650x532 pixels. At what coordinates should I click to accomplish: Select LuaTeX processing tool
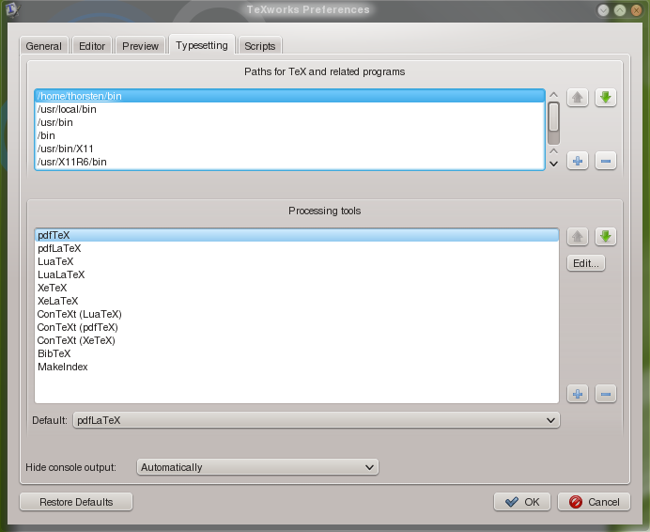coord(297,261)
